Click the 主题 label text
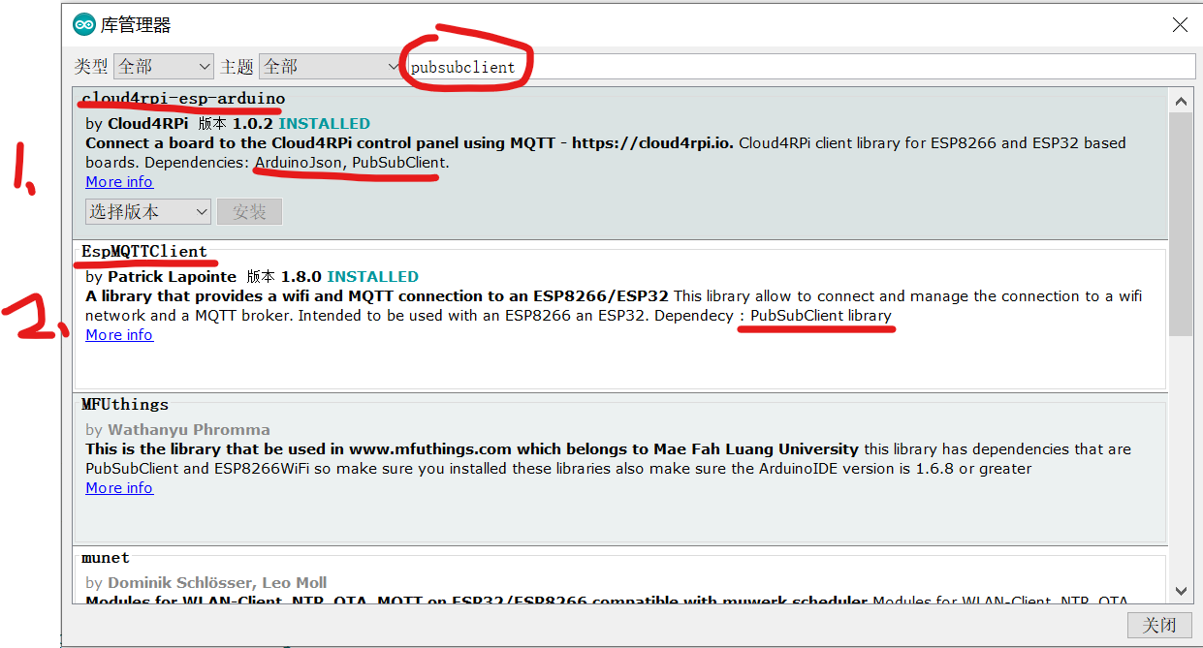Screen dimensions: 1203x648 tap(237, 66)
